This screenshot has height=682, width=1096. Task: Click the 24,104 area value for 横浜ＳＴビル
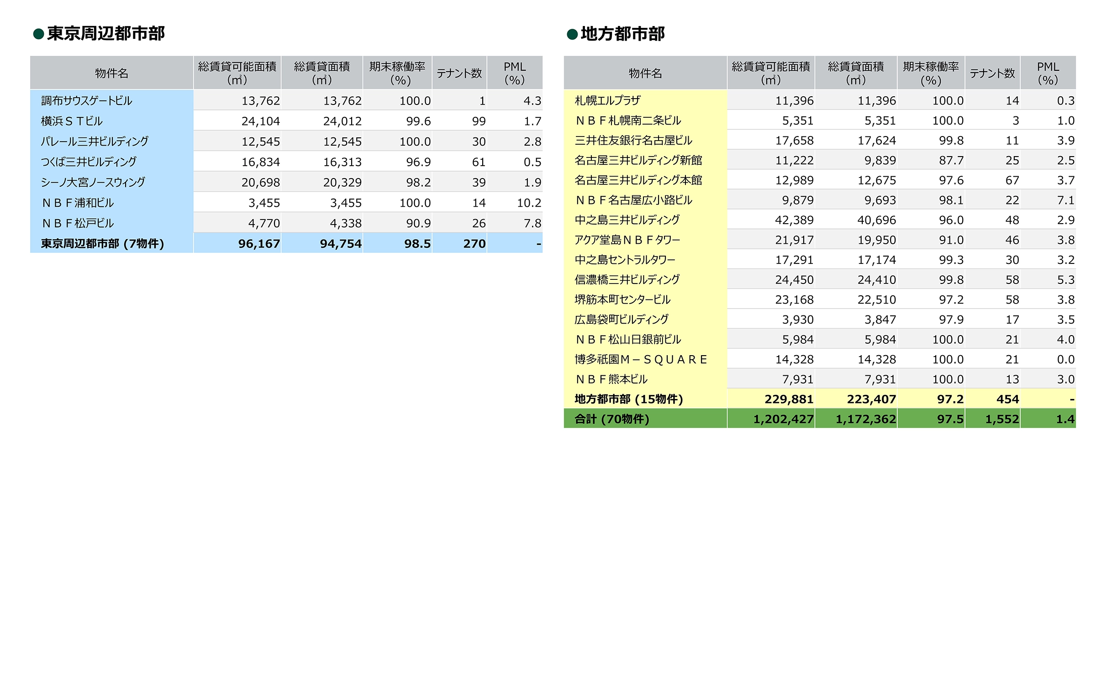coord(260,121)
